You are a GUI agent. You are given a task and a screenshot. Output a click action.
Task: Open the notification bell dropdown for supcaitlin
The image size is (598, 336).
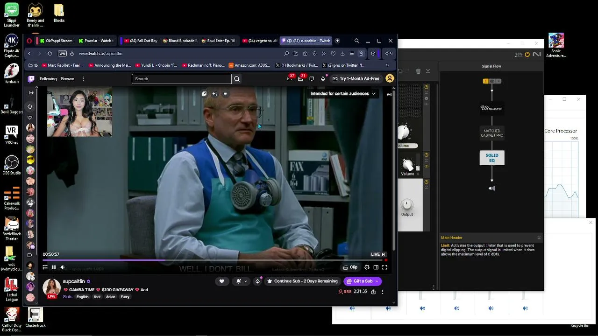pos(241,281)
